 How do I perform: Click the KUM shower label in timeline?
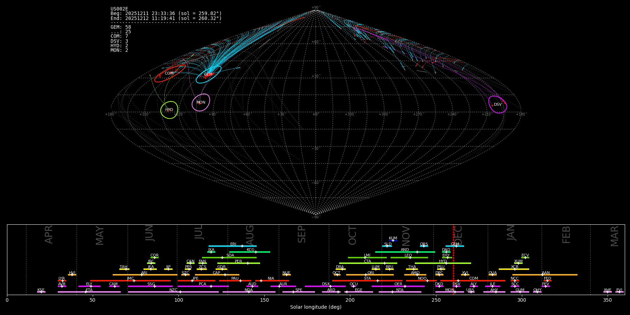[393, 238]
